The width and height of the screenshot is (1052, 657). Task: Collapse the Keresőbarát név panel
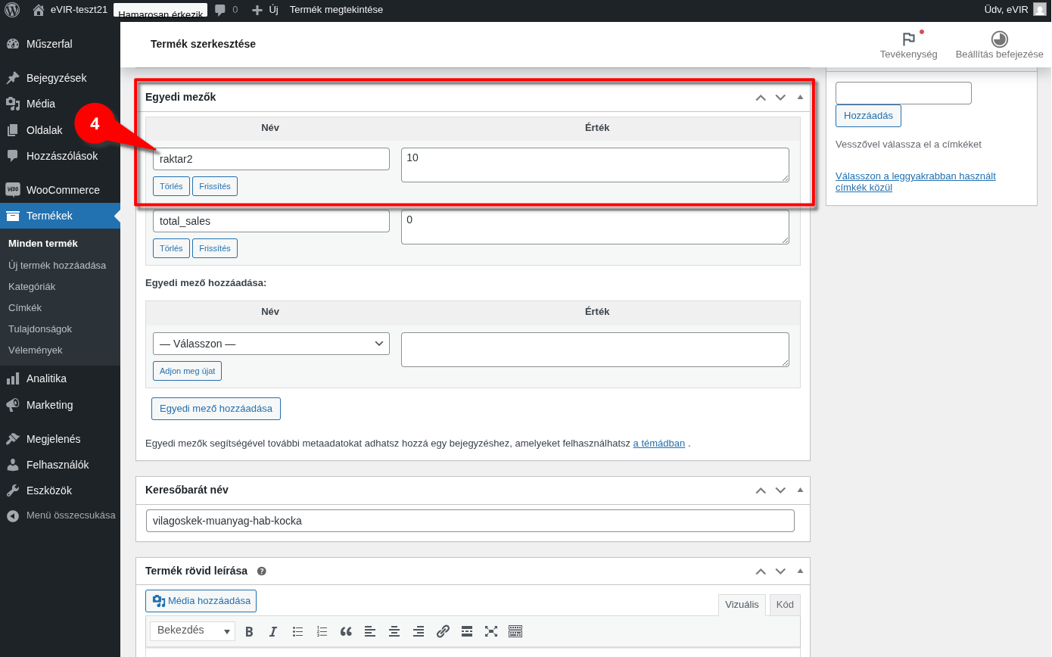800,490
